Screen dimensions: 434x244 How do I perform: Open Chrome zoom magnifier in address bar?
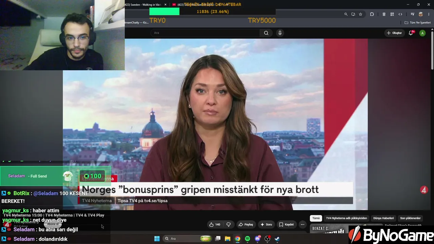click(346, 14)
